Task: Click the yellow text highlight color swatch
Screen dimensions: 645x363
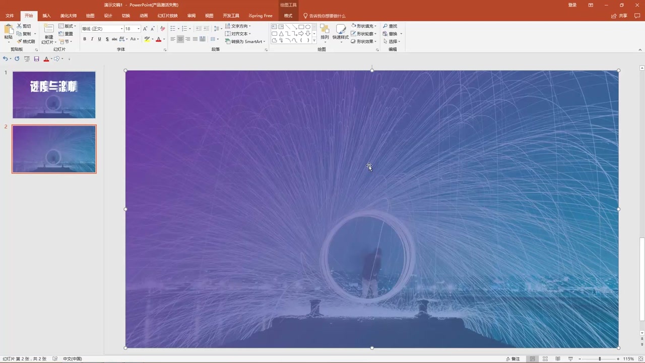Action: 147,39
